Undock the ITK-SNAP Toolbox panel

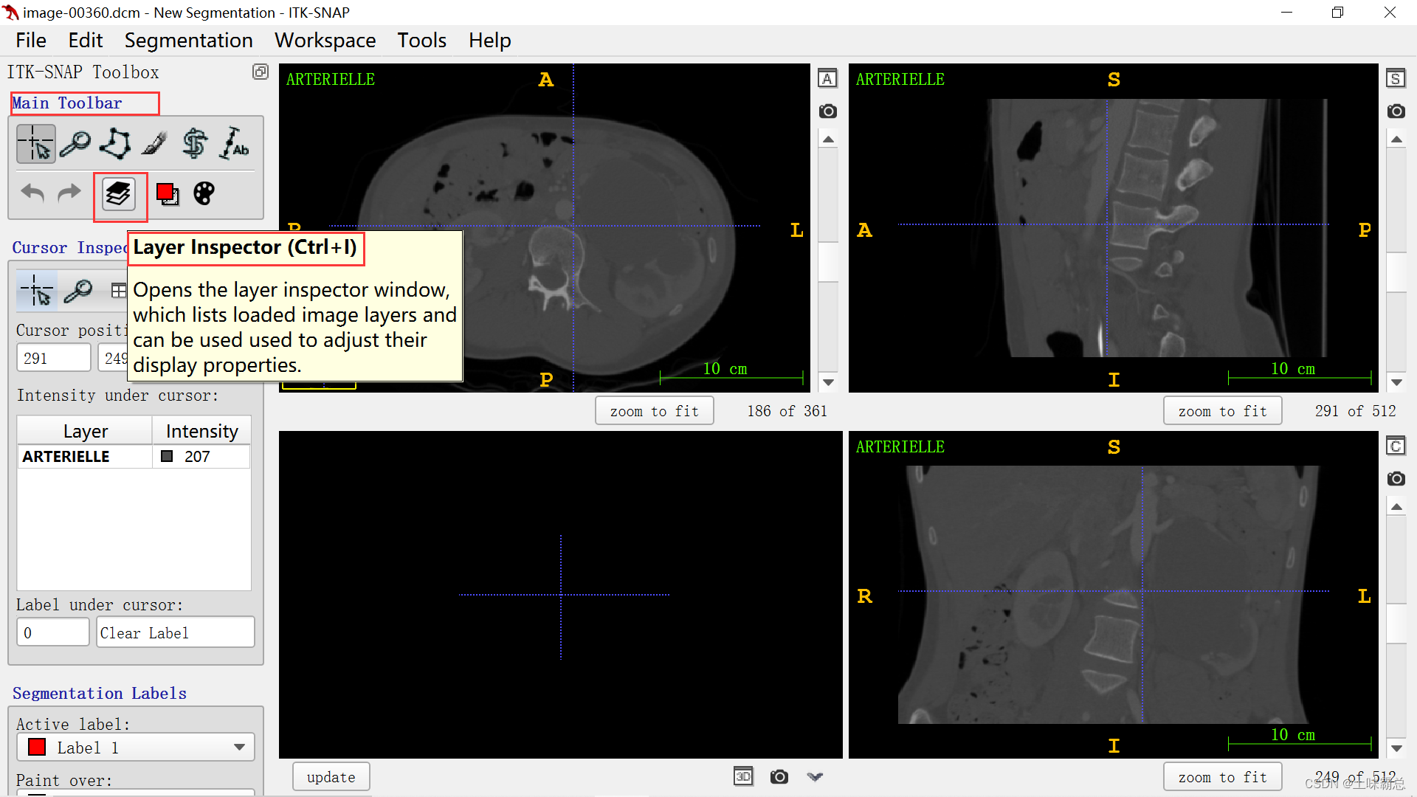260,72
